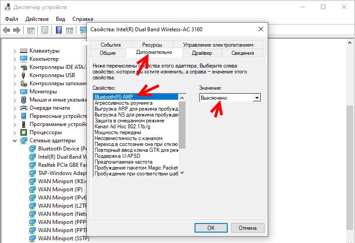Open the Справка menu
Viewport: 355px width, 243px height.
(83, 19)
